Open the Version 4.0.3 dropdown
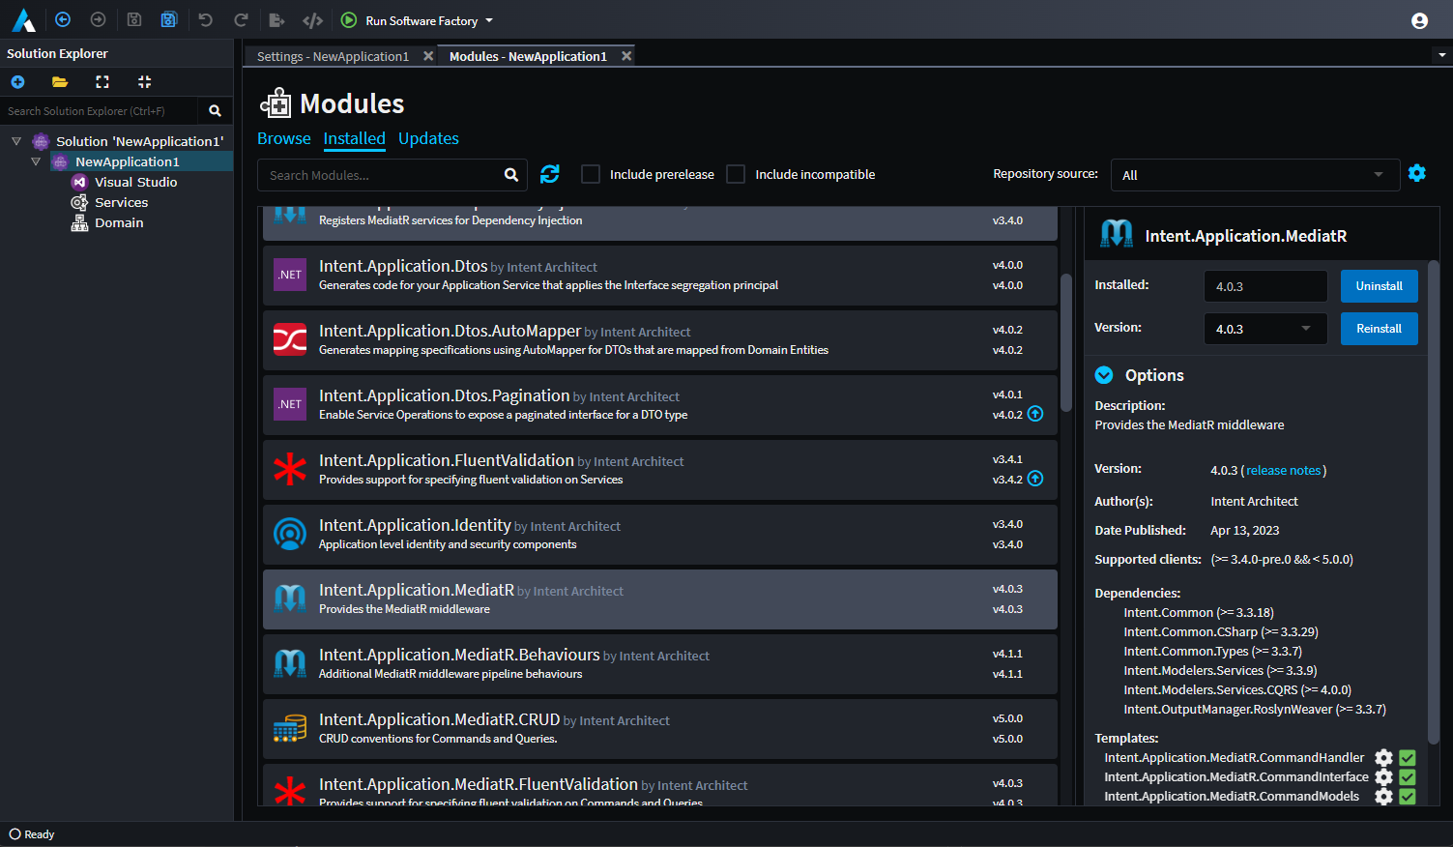The height and width of the screenshot is (847, 1453). (x=1265, y=329)
